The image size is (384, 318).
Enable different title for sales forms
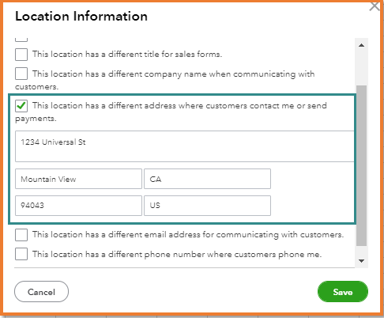[21, 55]
